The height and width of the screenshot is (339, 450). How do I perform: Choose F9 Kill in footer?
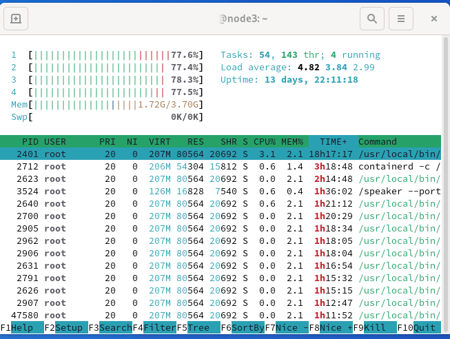375,327
